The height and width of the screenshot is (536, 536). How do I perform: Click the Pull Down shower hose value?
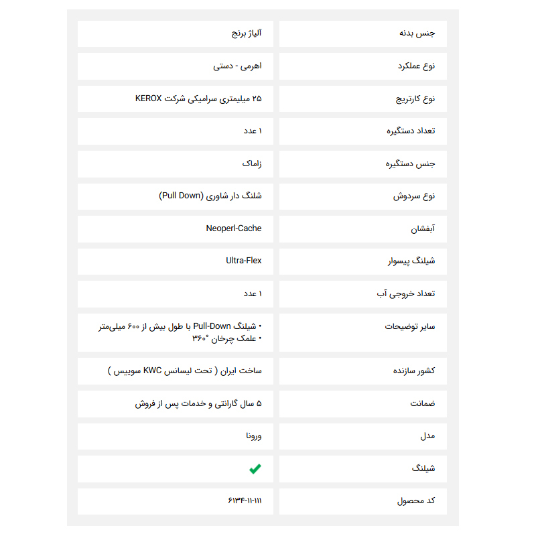pos(210,196)
